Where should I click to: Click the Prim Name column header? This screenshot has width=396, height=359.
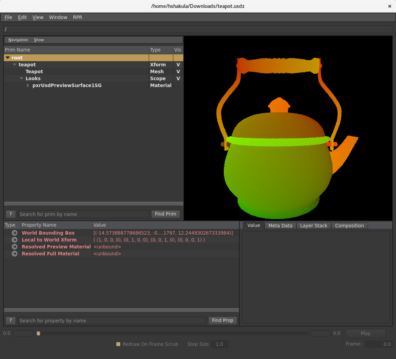pos(76,50)
